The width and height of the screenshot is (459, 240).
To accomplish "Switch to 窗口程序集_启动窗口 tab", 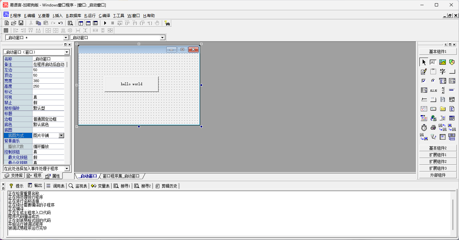I will [x=121, y=176].
